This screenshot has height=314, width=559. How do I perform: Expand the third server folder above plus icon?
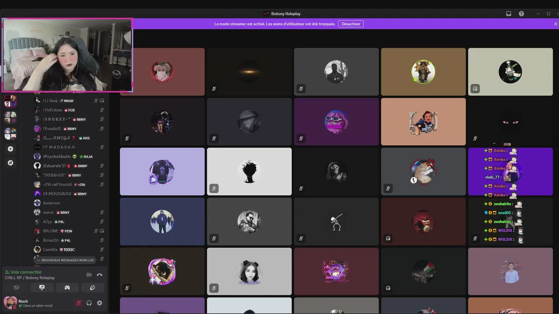[10, 133]
